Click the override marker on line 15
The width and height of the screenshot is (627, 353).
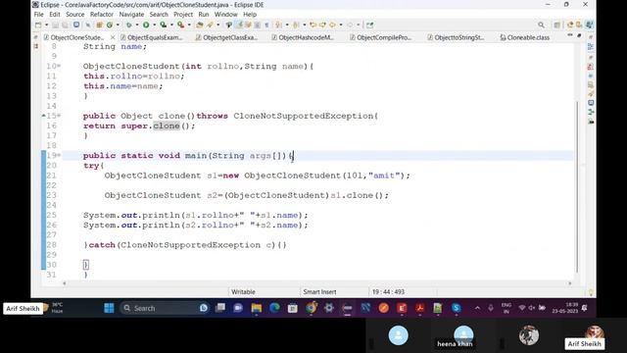click(43, 116)
